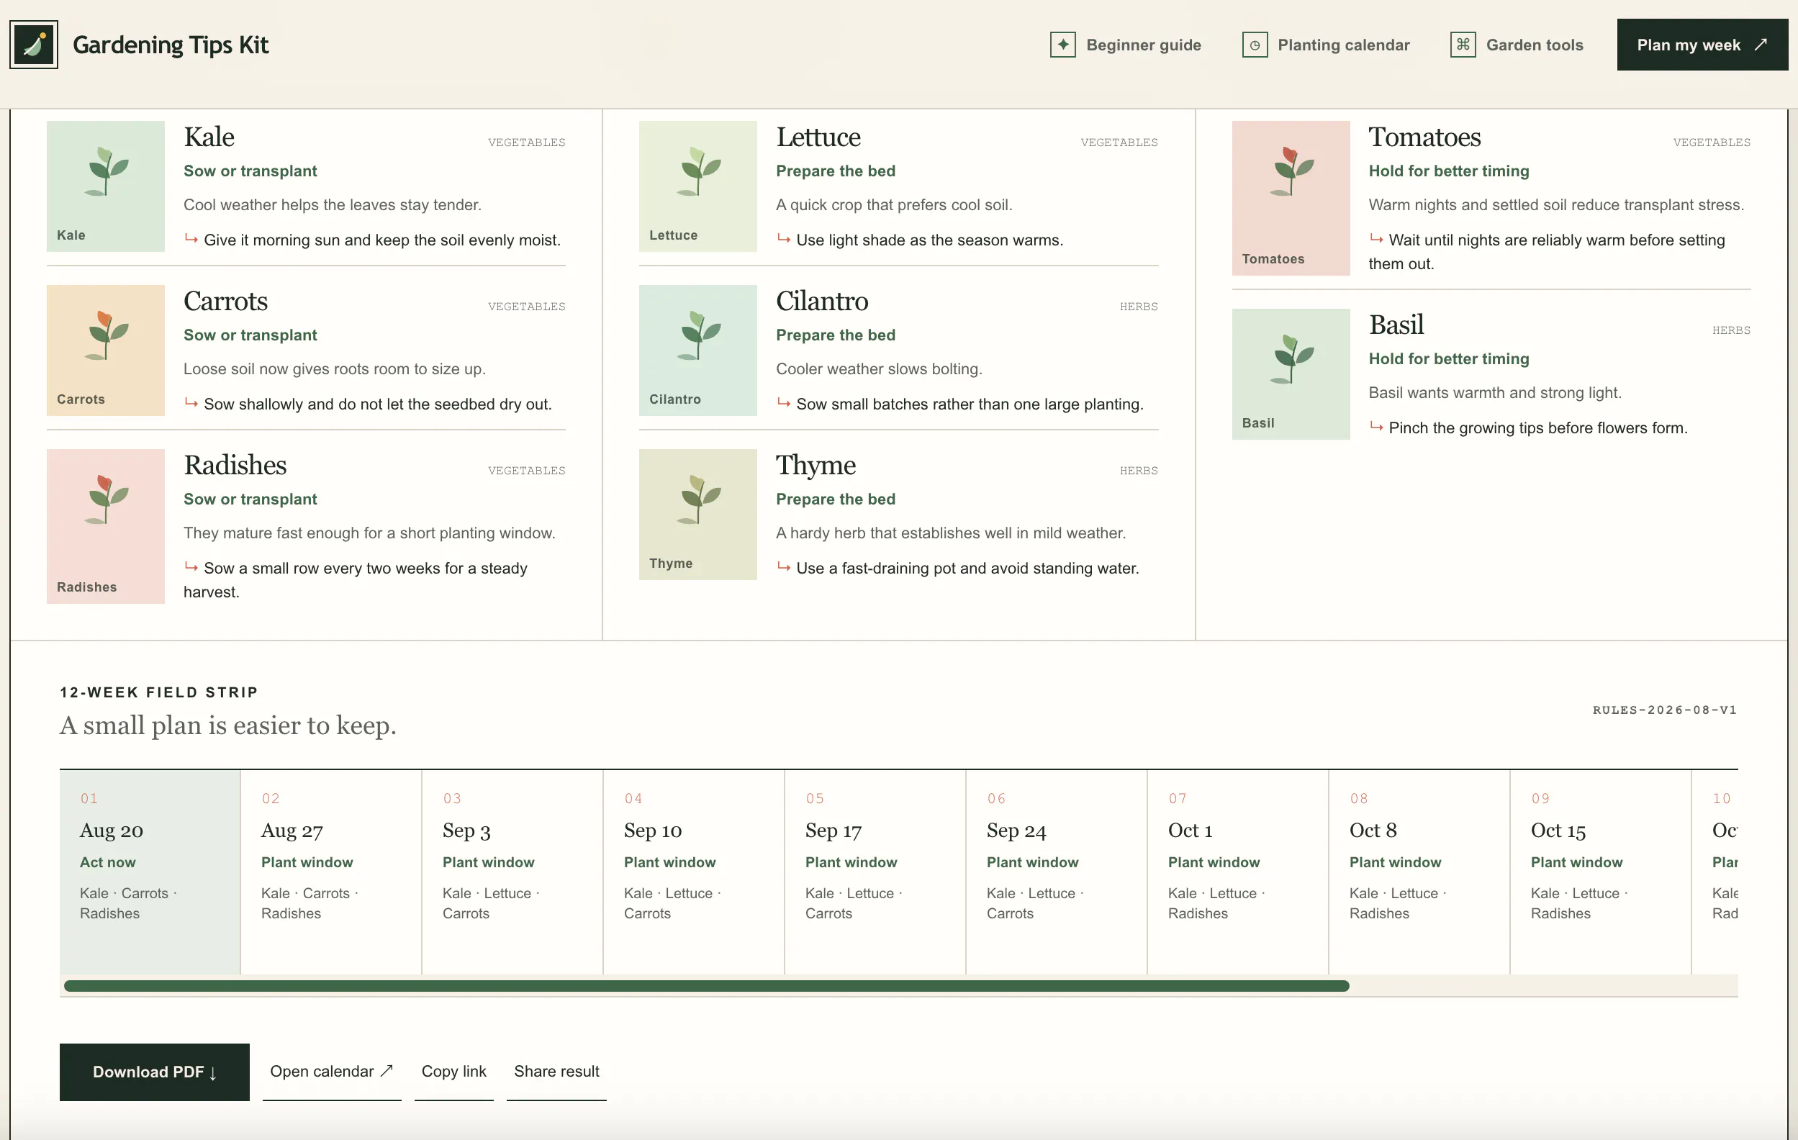
Task: Click the tip arrow icon under Basil
Action: click(x=1376, y=427)
